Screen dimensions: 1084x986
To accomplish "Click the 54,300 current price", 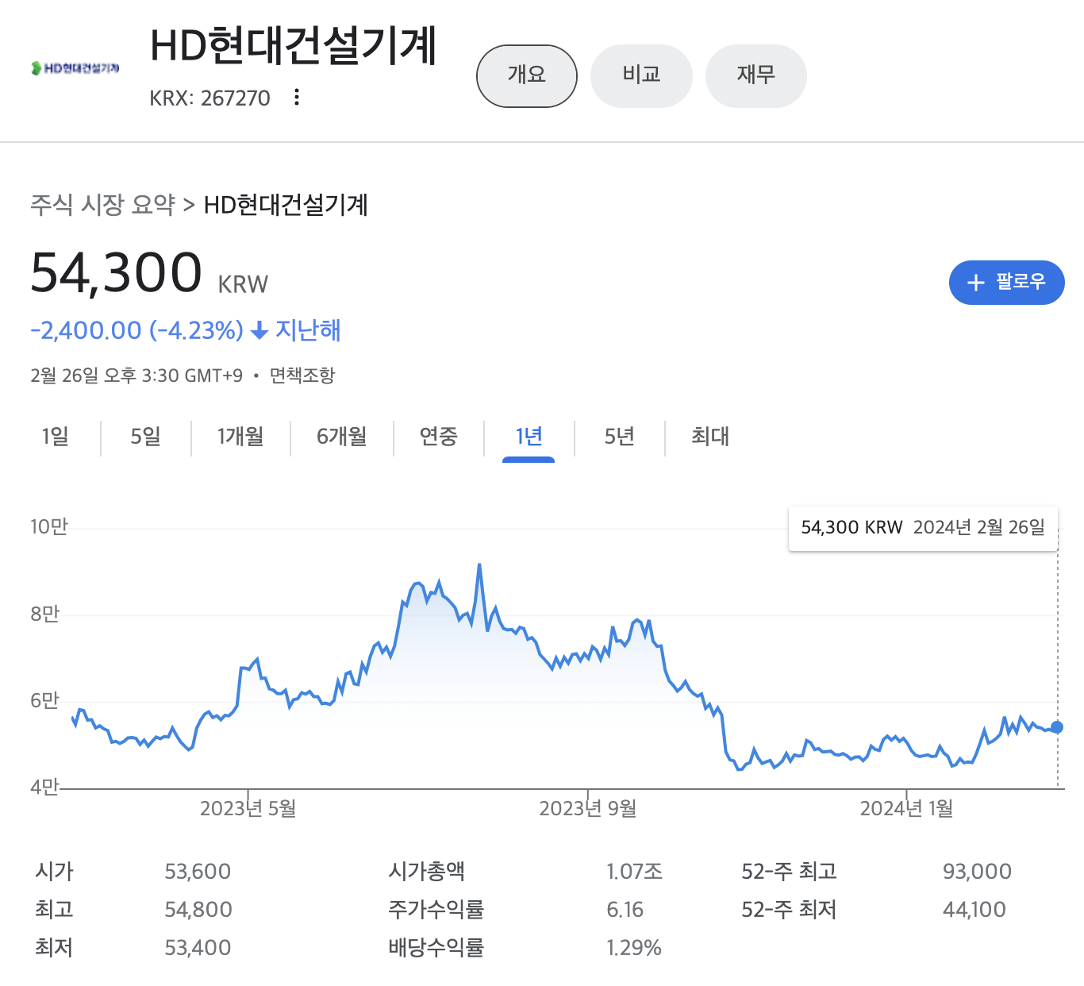I will [117, 273].
